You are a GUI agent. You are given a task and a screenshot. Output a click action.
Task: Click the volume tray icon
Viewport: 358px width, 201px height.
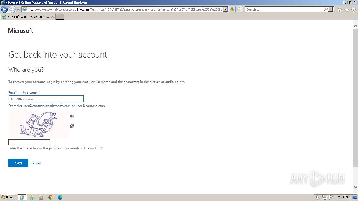318,197
